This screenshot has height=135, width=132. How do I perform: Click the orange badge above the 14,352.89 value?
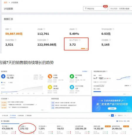coord(108,126)
